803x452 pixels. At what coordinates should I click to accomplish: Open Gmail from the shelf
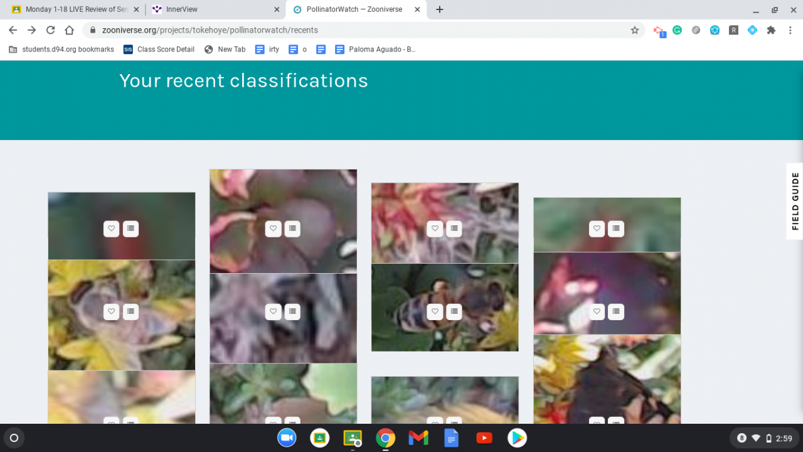(x=418, y=438)
